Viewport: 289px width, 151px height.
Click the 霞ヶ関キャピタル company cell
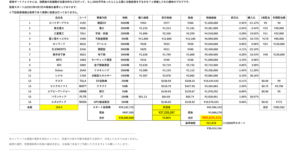(x=59, y=39)
